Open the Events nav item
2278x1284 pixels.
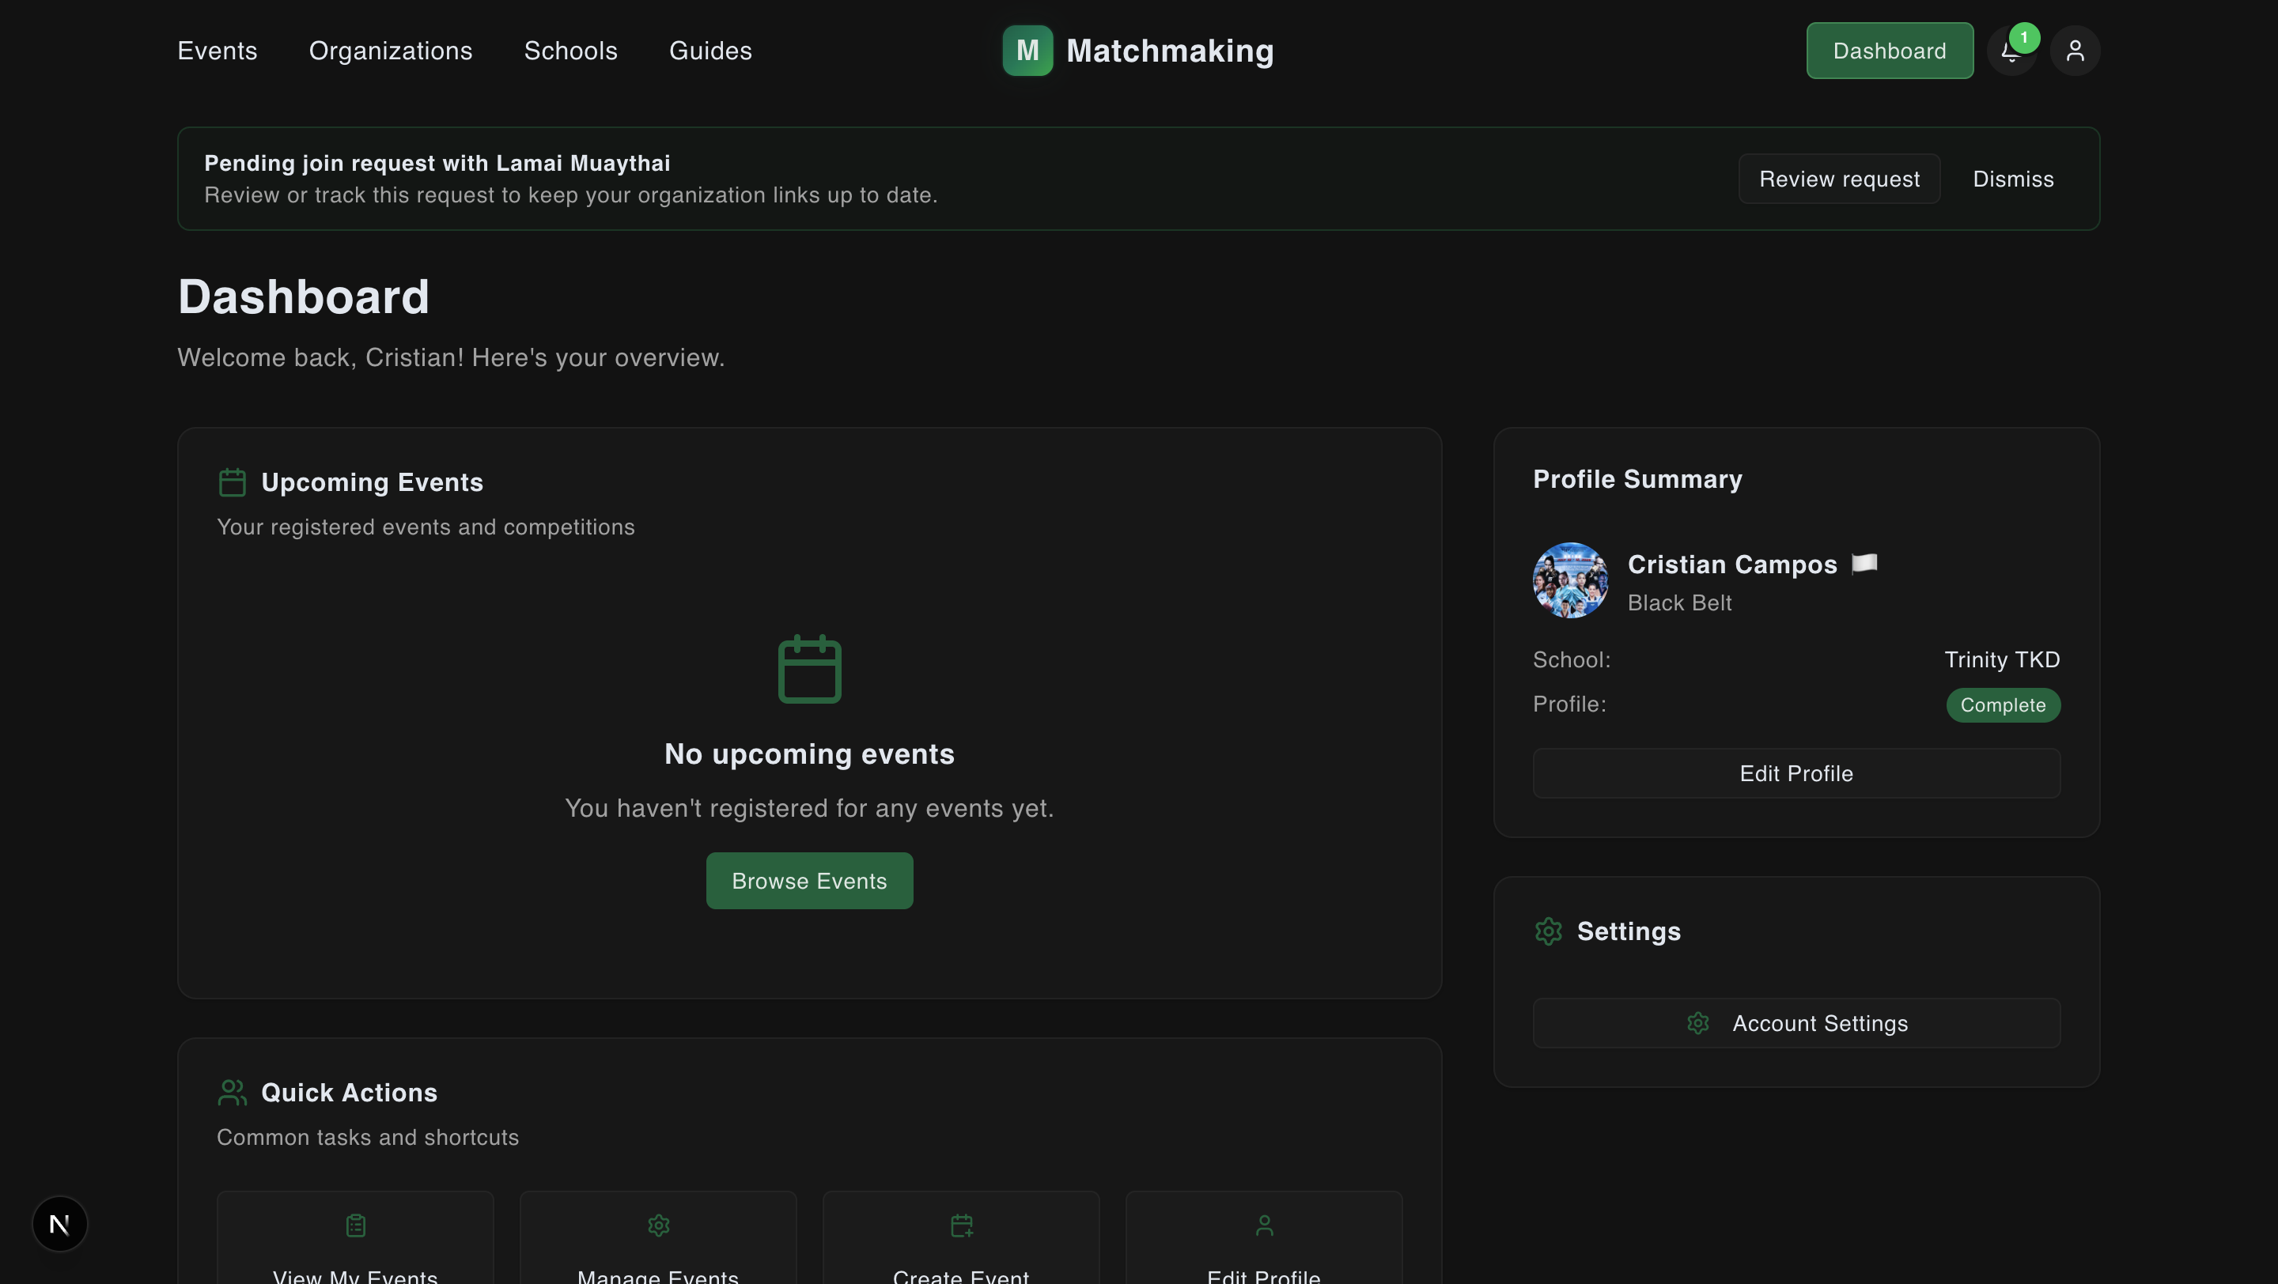pyautogui.click(x=218, y=51)
